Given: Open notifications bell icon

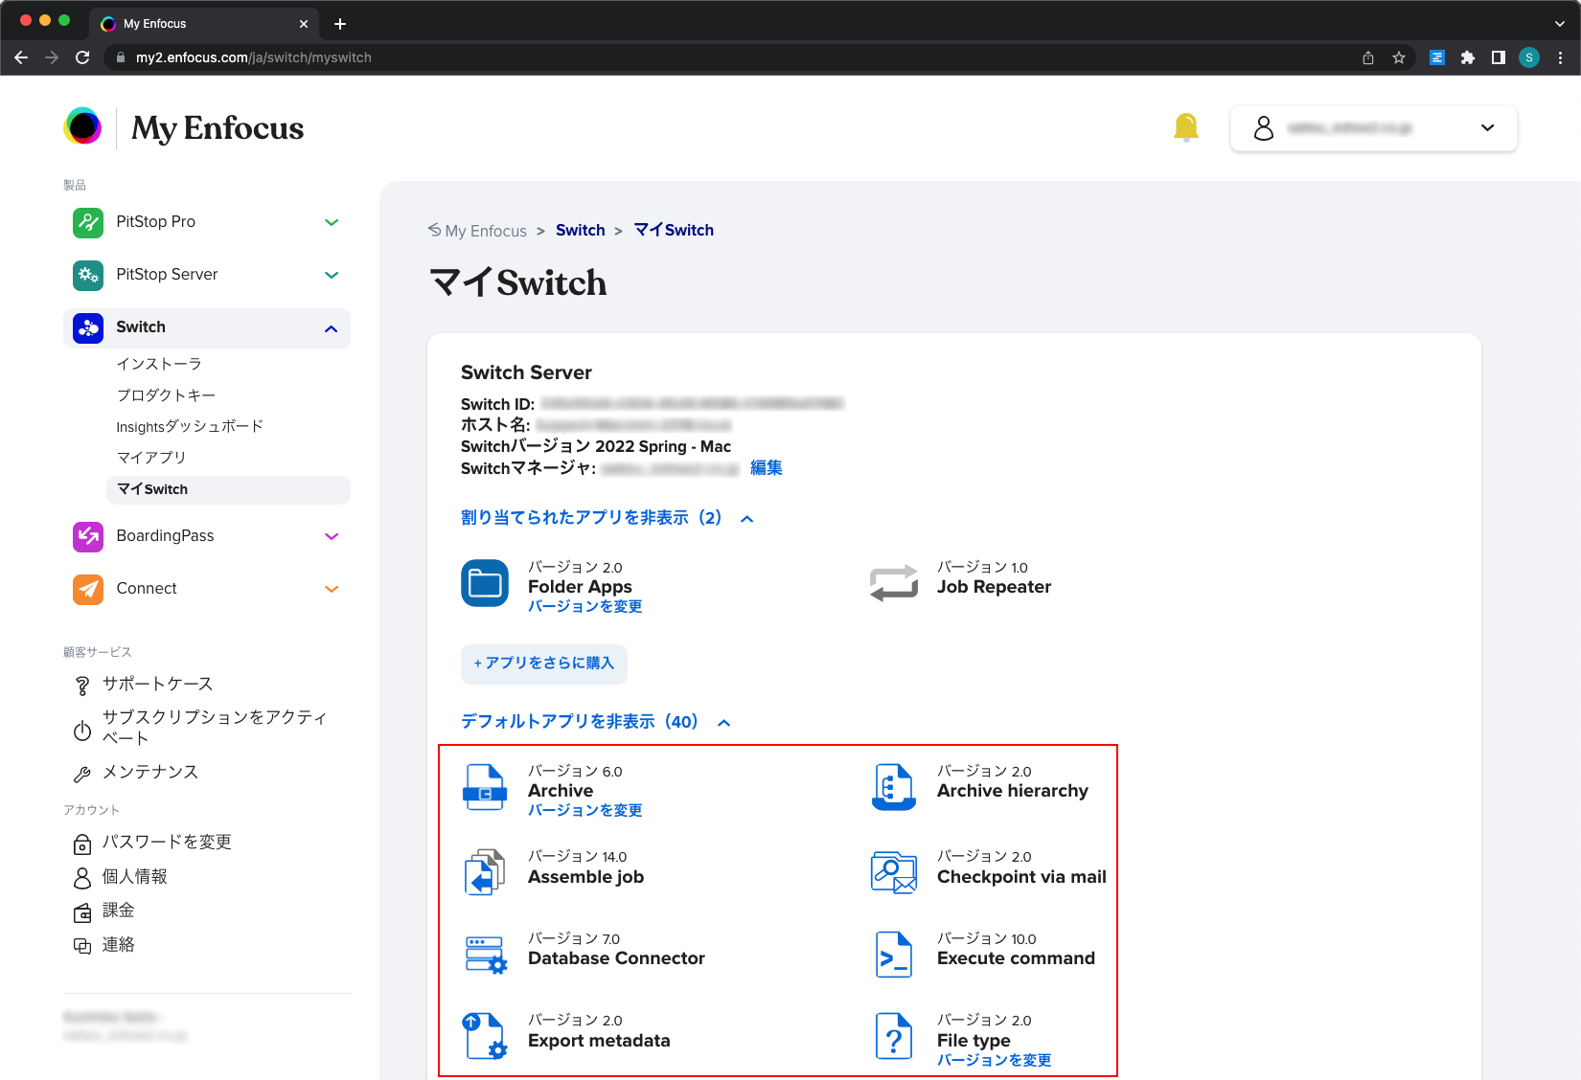Looking at the screenshot, I should click(1186, 127).
